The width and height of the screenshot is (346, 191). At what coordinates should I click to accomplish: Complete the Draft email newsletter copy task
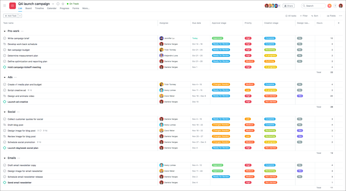5,165
